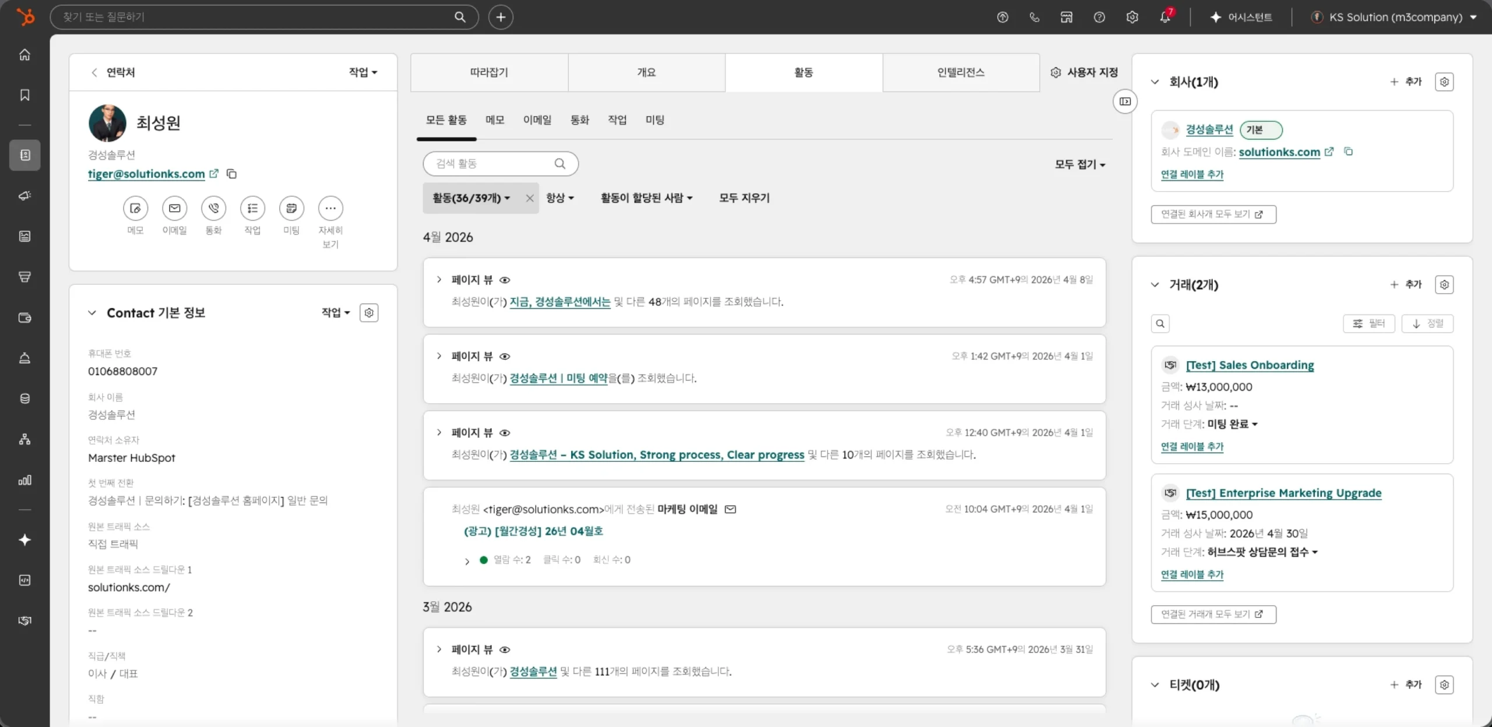This screenshot has height=727, width=1492.
Task: Open the reporting bar-chart sidebar icon
Action: pyautogui.click(x=24, y=481)
